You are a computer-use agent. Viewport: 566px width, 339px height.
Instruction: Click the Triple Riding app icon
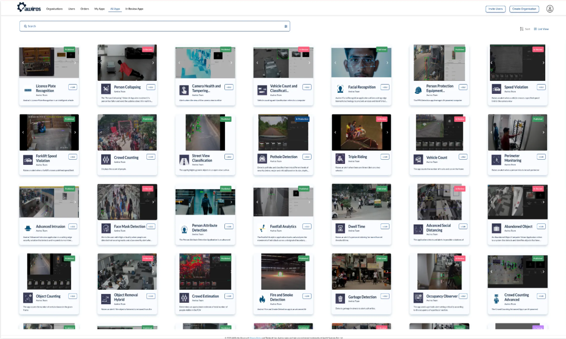tap(340, 159)
